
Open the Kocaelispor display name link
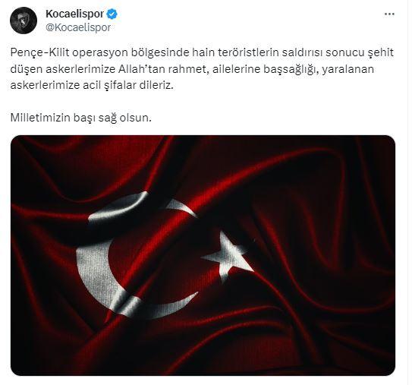(x=74, y=14)
